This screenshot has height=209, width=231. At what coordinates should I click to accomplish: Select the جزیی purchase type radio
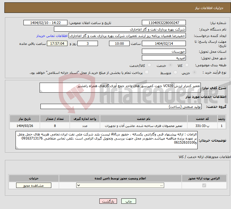point(194,72)
